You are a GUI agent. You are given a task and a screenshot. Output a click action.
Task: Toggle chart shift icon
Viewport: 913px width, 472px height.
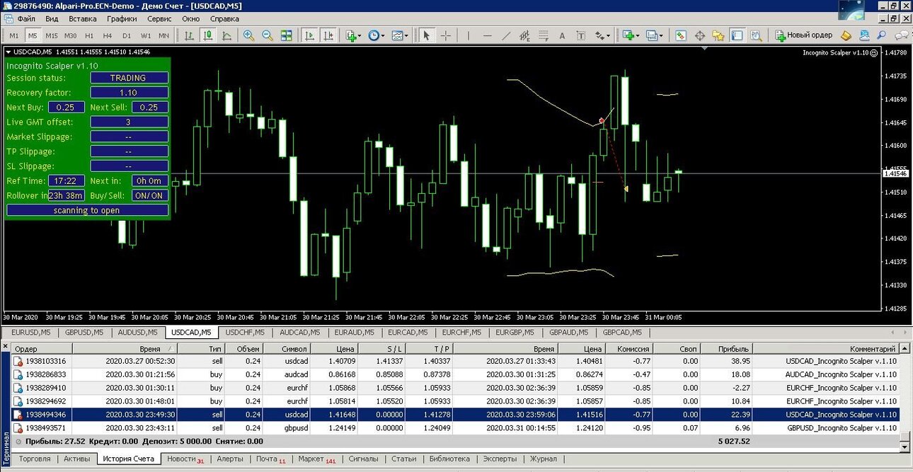tap(328, 35)
